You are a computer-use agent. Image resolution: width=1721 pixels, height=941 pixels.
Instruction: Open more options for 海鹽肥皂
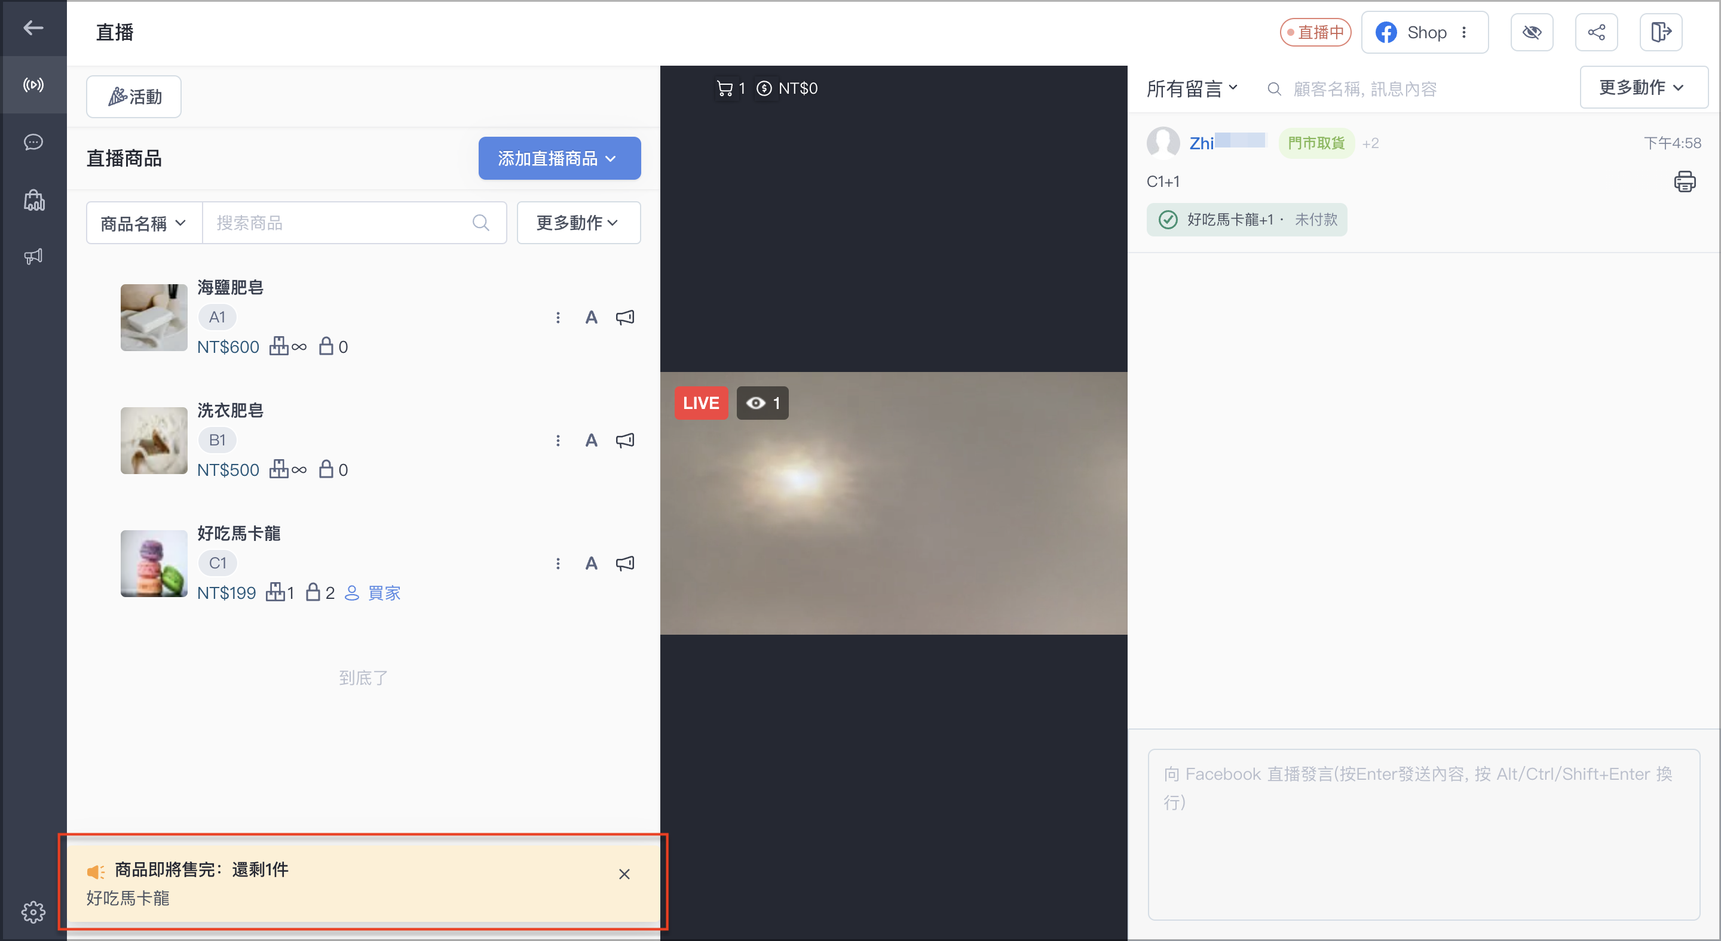point(558,318)
